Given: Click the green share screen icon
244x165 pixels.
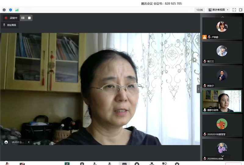Looking at the screenshot, I should 67,163.
